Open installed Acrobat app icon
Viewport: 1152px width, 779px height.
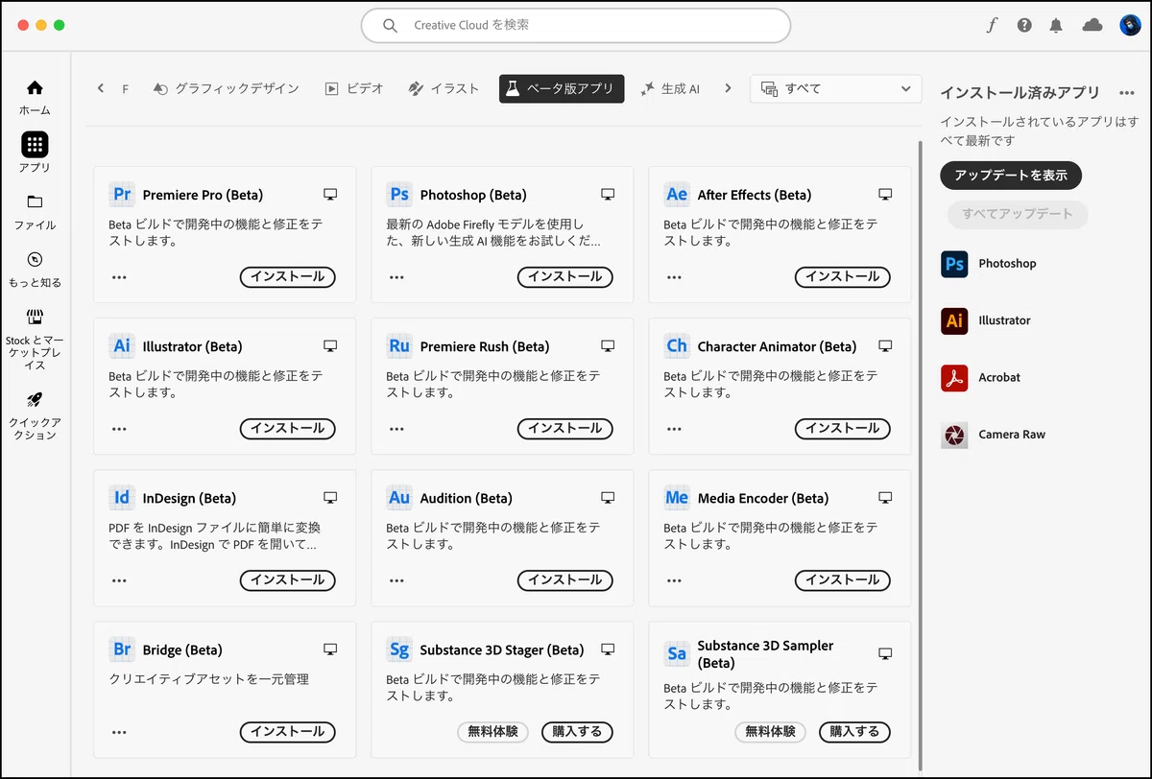pos(954,377)
